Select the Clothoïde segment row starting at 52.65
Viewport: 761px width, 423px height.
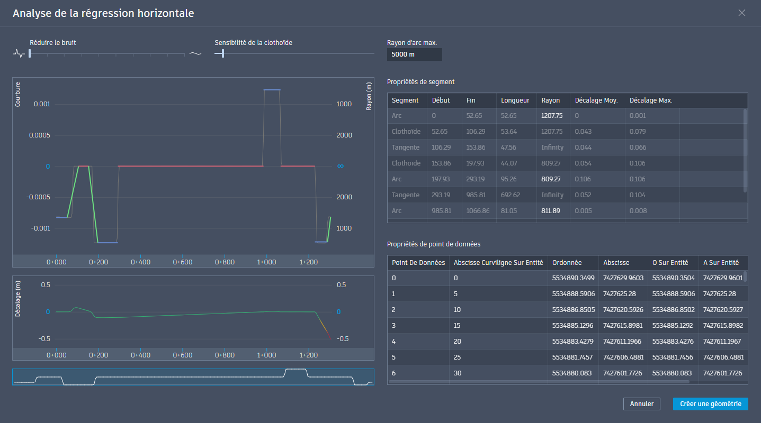tap(565, 132)
